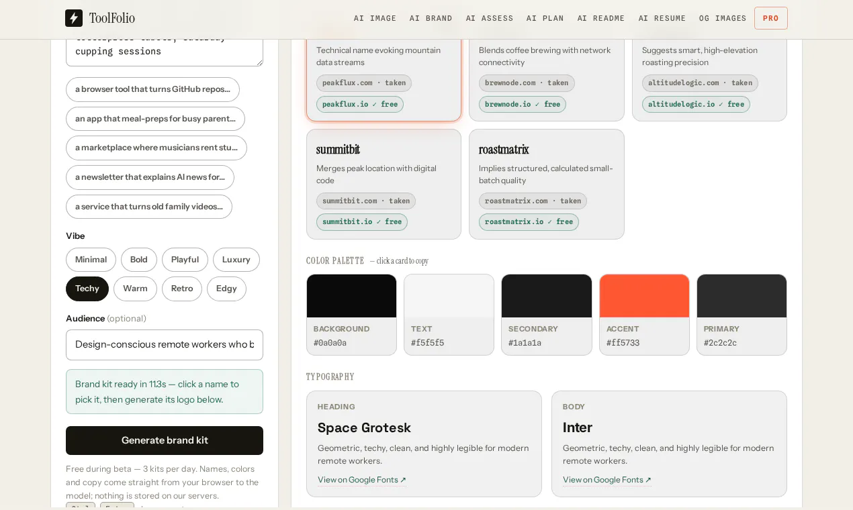Pick the musicians rent marketplace example
Image resolution: width=853 pixels, height=510 pixels.
coord(156,148)
